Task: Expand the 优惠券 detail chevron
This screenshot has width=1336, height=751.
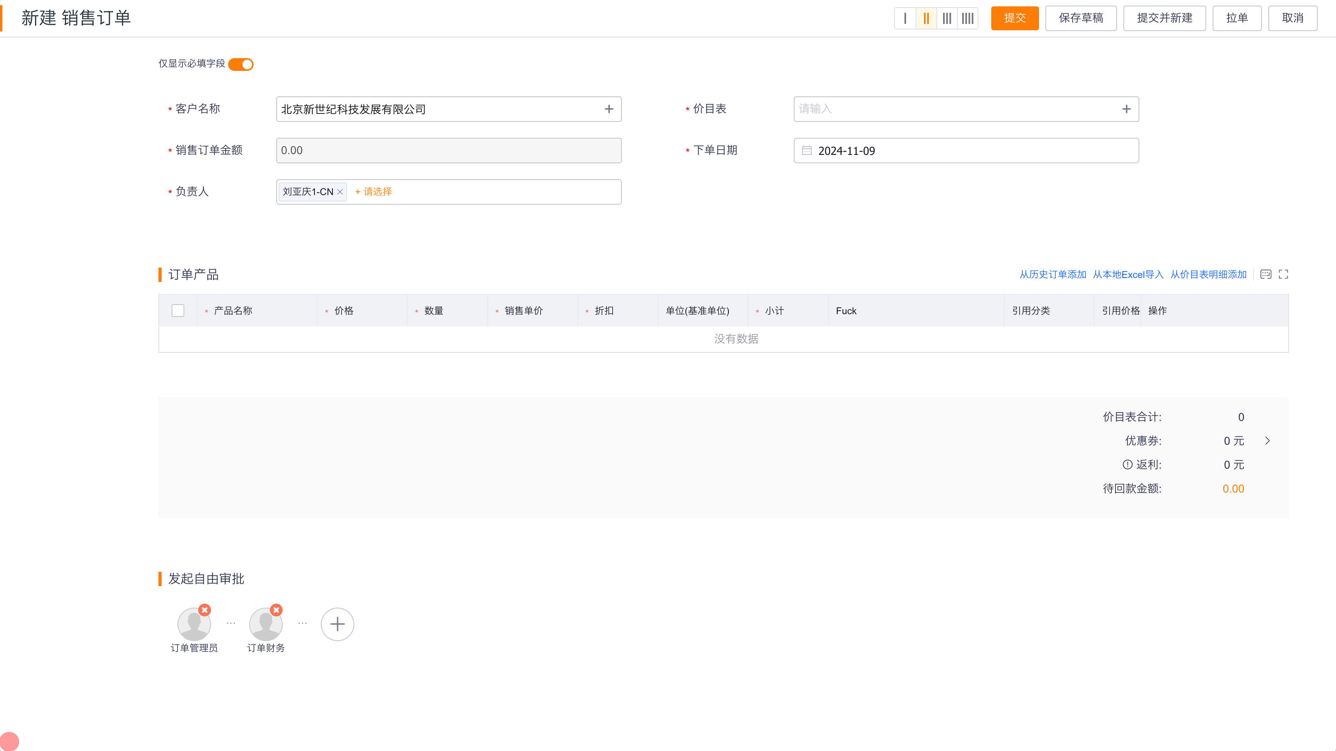Action: [x=1268, y=440]
